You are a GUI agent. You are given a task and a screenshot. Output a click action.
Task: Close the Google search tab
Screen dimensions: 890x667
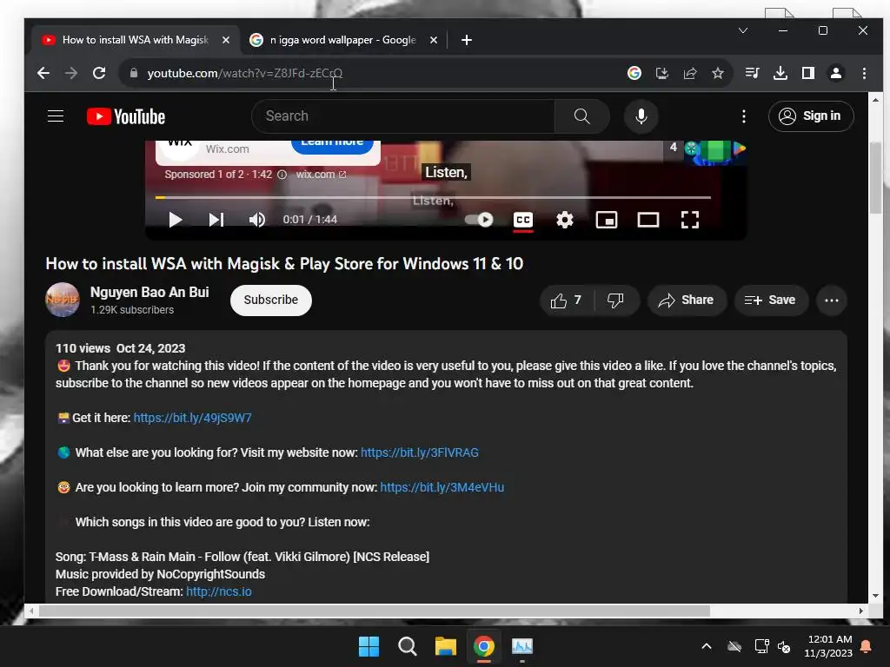(434, 40)
